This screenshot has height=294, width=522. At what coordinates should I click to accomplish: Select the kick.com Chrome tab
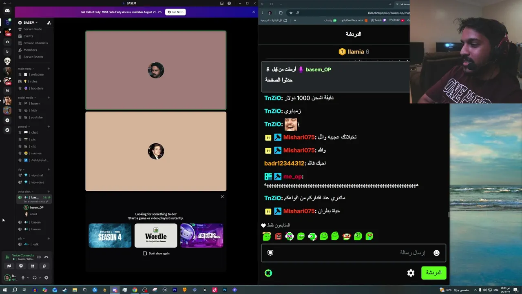point(402,4)
